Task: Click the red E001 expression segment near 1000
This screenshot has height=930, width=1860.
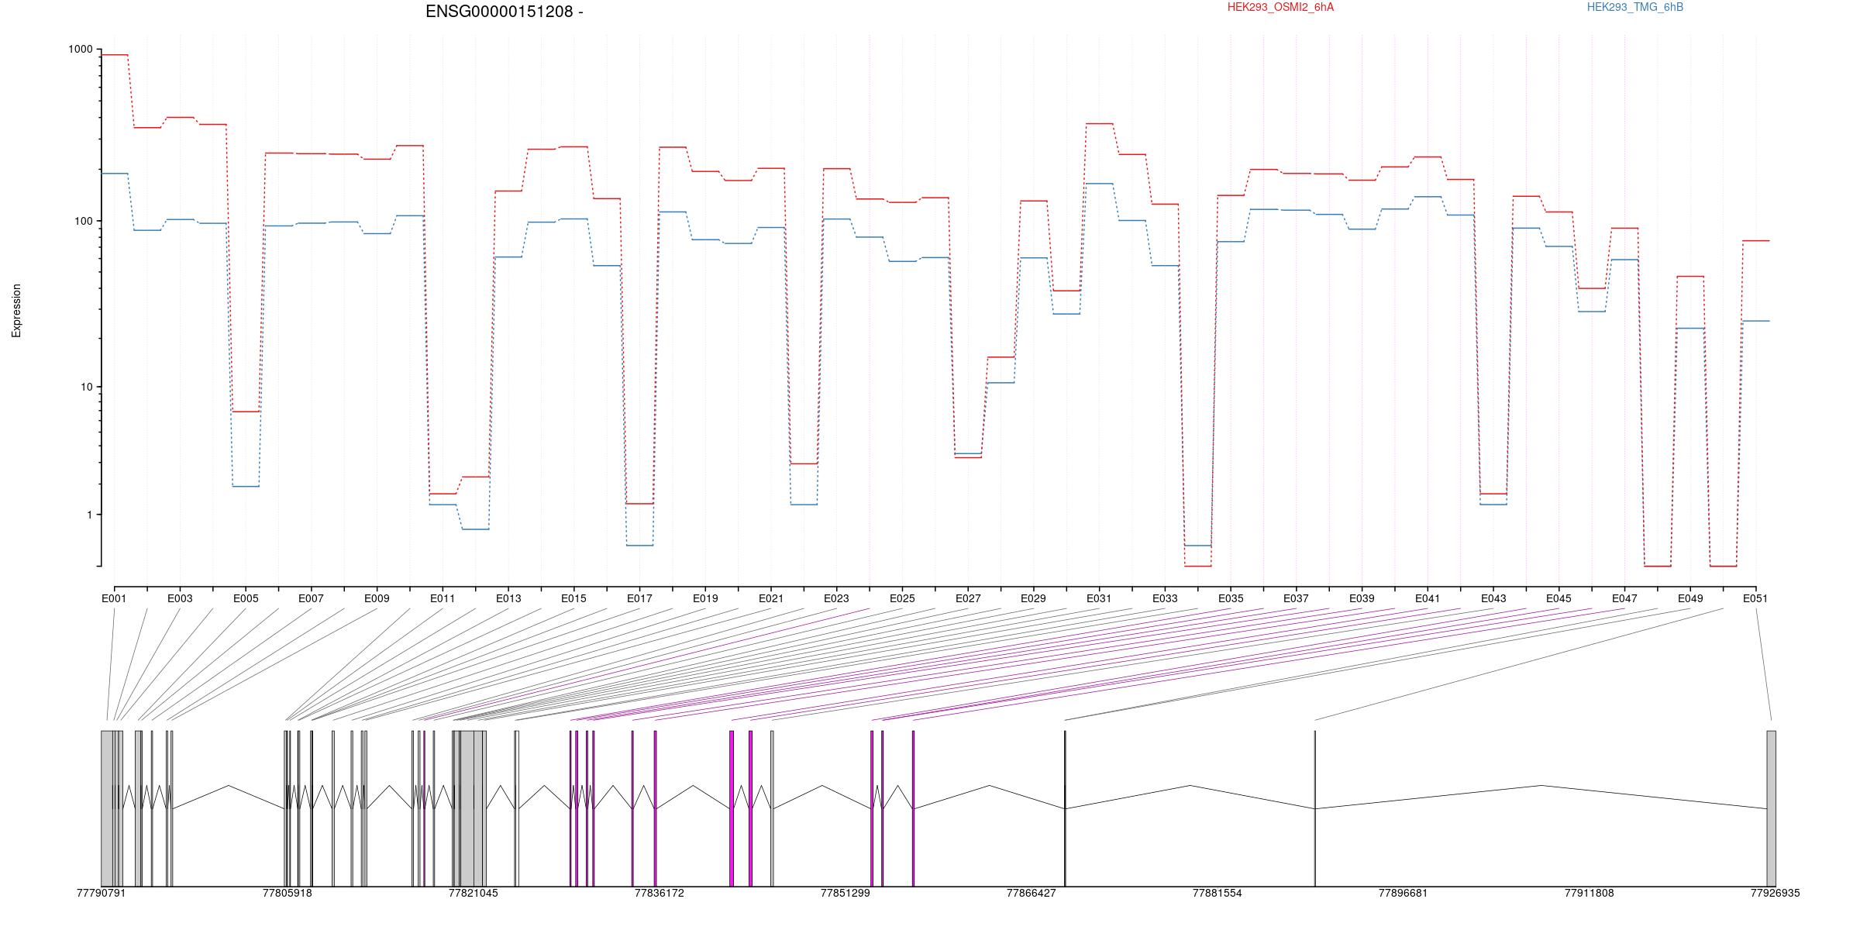Action: coord(115,55)
